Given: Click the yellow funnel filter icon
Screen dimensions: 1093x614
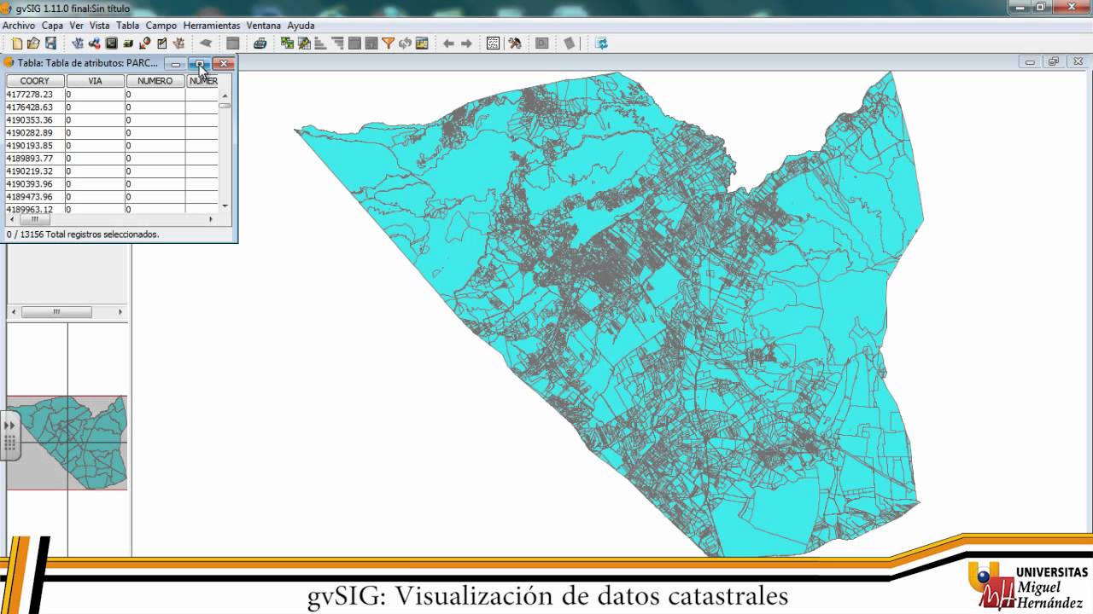Looking at the screenshot, I should pyautogui.click(x=388, y=43).
